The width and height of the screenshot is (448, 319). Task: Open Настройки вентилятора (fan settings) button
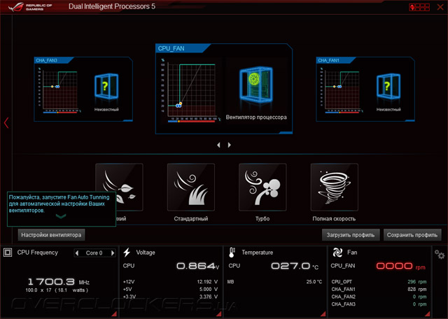[x=51, y=235]
